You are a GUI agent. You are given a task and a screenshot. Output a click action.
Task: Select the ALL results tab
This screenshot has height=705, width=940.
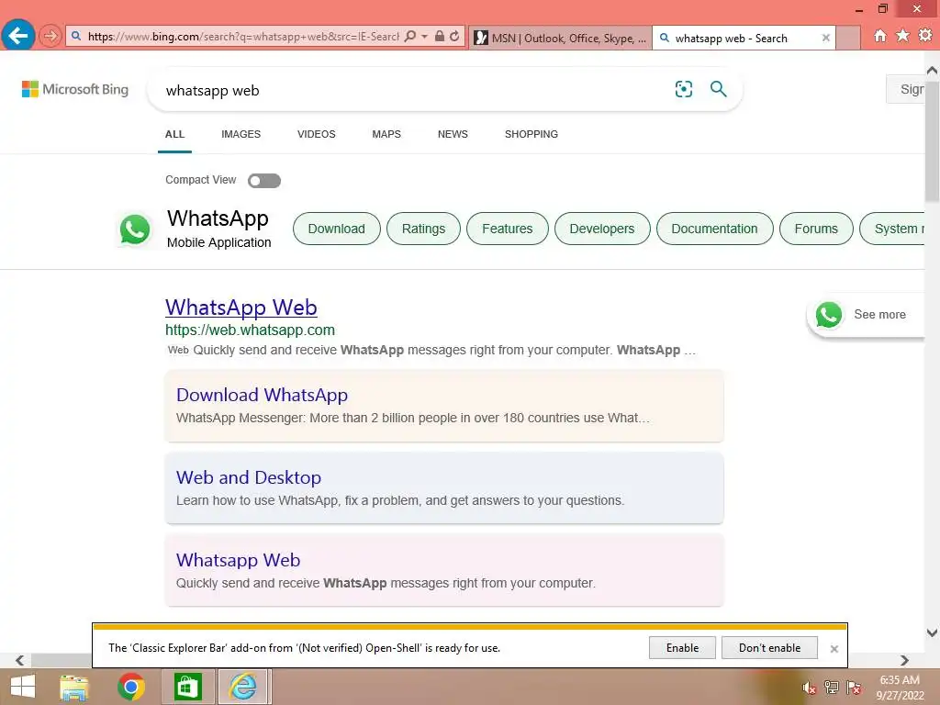coord(174,134)
